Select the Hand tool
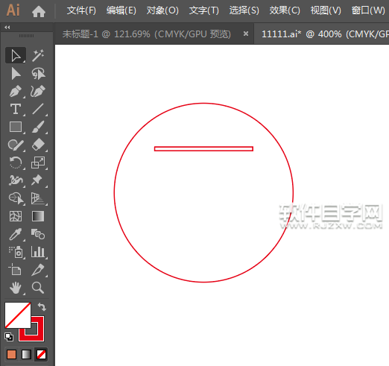 tap(16, 288)
